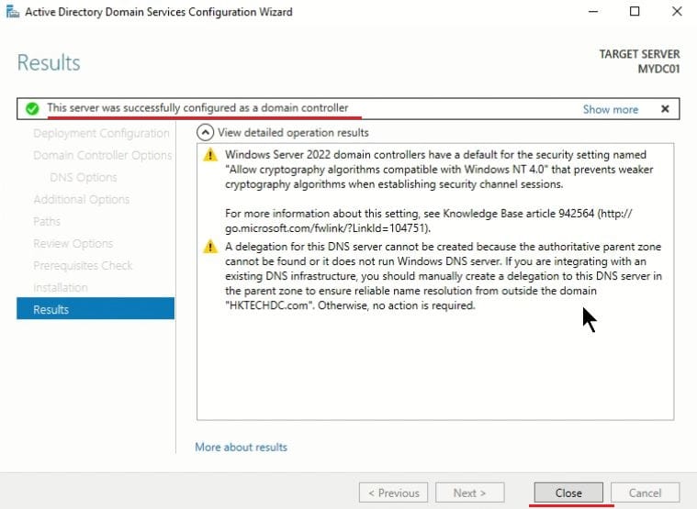Click the Results page heading
Screen dimensions: 697x509
49,62
